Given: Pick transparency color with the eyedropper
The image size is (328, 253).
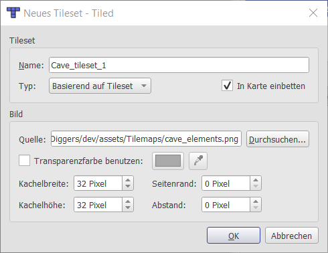Looking at the screenshot, I should coord(198,161).
